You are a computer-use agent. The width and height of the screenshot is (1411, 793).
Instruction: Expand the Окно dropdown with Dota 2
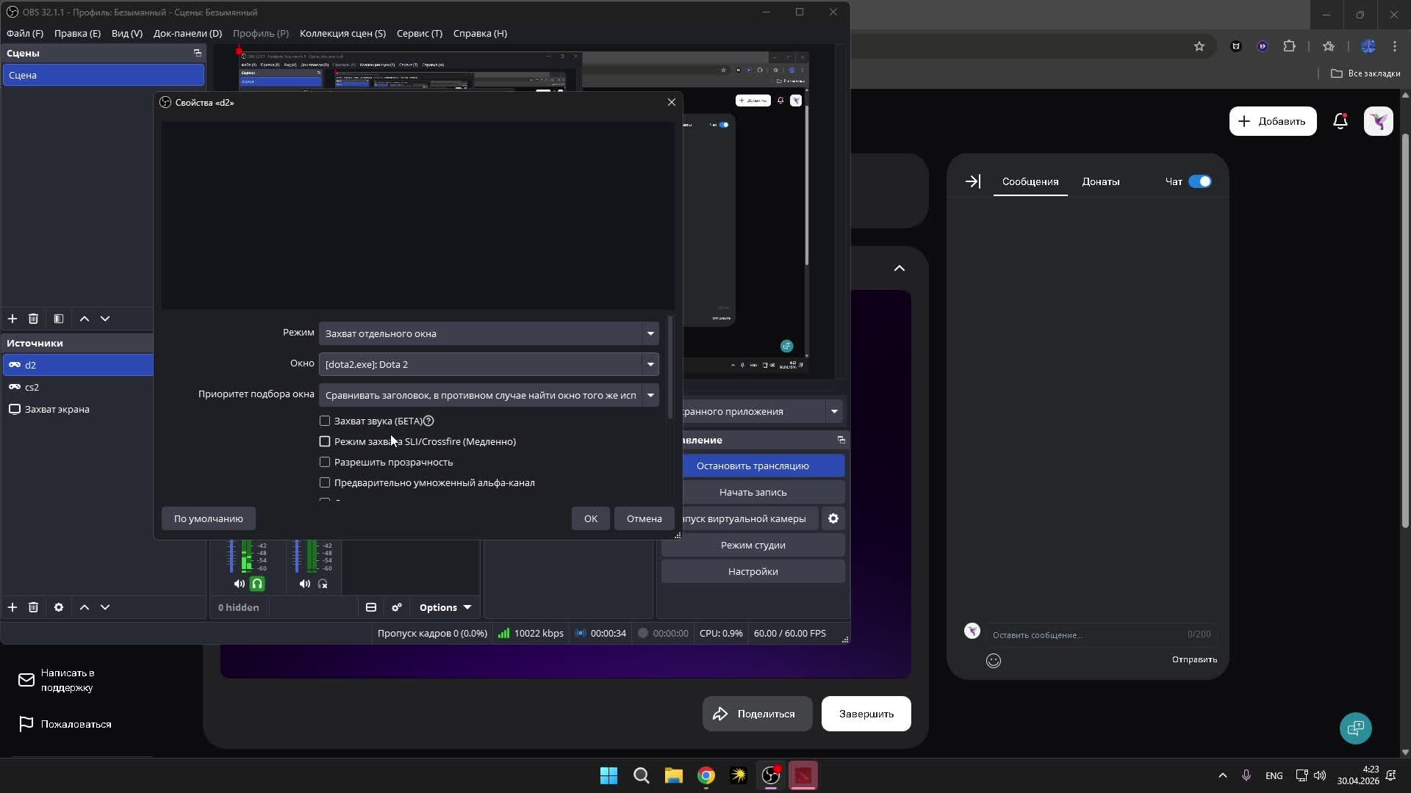pos(488,364)
